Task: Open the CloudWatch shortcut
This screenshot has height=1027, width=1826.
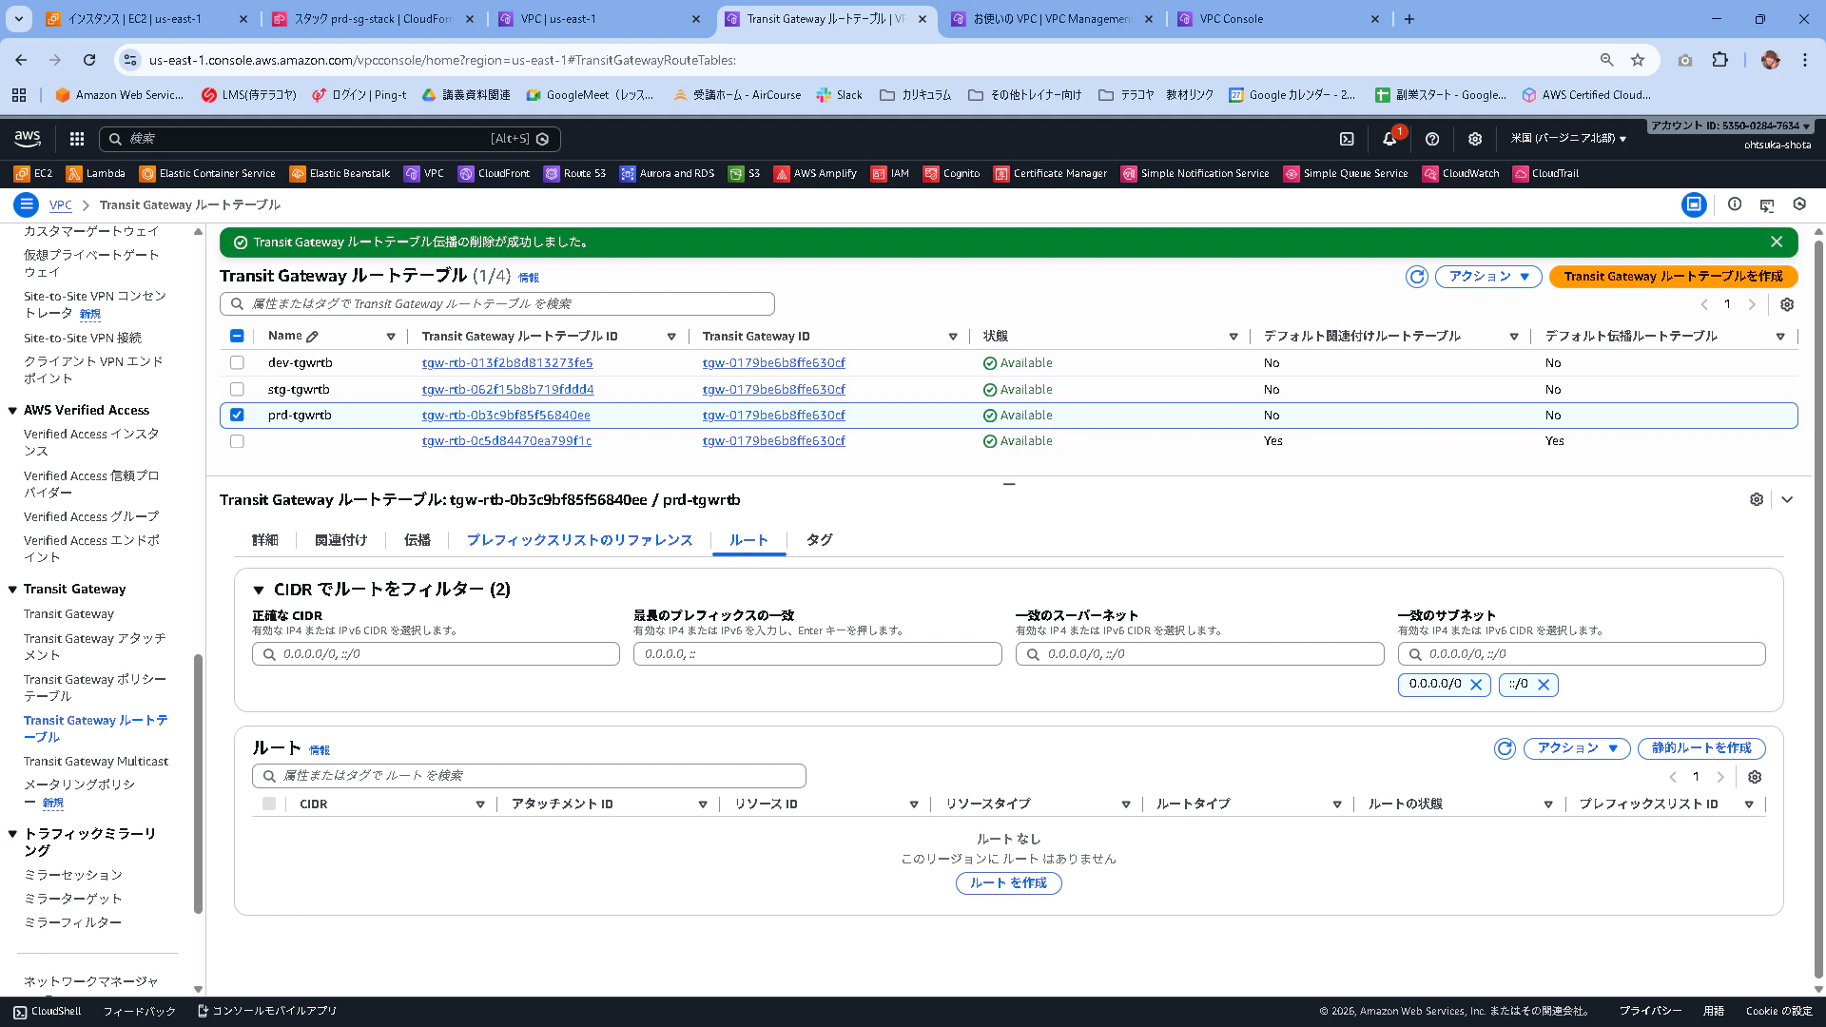Action: tap(1461, 174)
